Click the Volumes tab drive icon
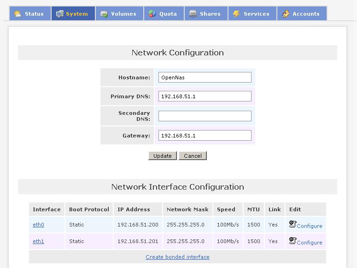 [x=104, y=14]
